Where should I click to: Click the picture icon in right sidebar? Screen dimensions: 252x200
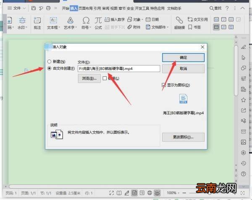pos(244,142)
